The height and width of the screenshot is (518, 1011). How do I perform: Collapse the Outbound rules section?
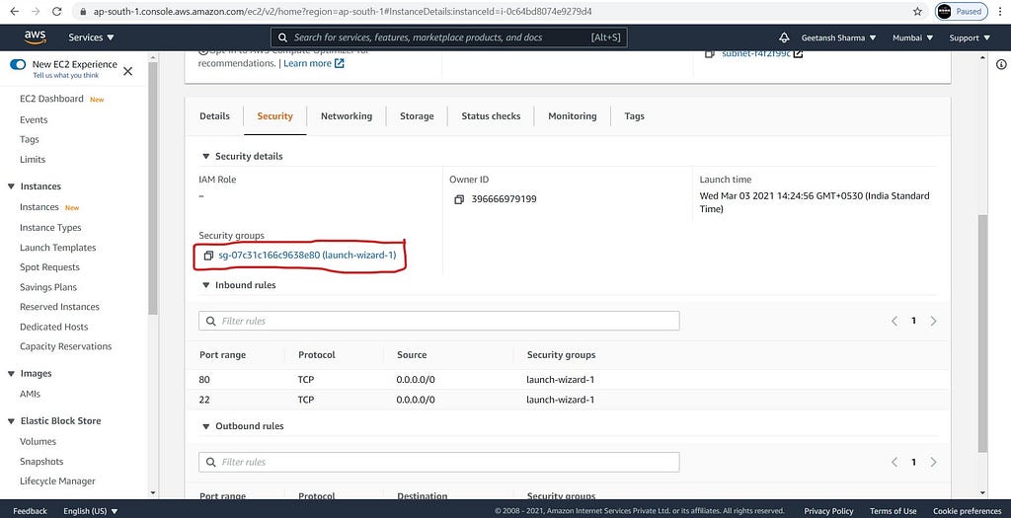click(206, 426)
